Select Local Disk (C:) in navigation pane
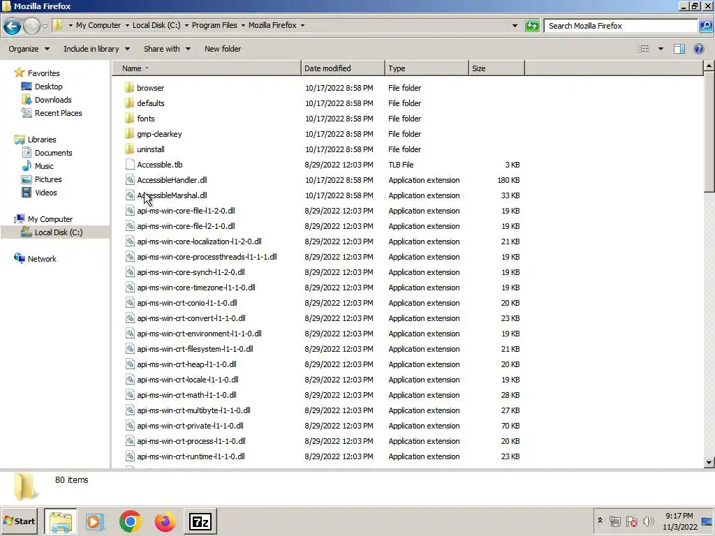The width and height of the screenshot is (715, 536). 59,232
